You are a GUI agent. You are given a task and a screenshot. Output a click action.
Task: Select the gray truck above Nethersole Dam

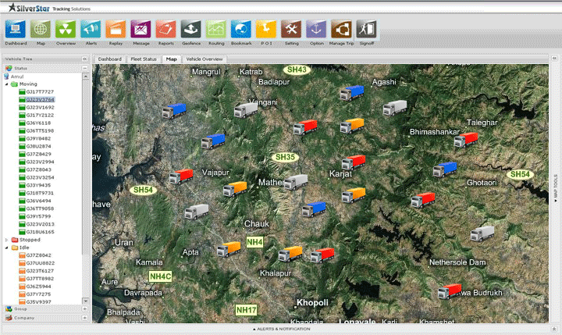click(482, 233)
